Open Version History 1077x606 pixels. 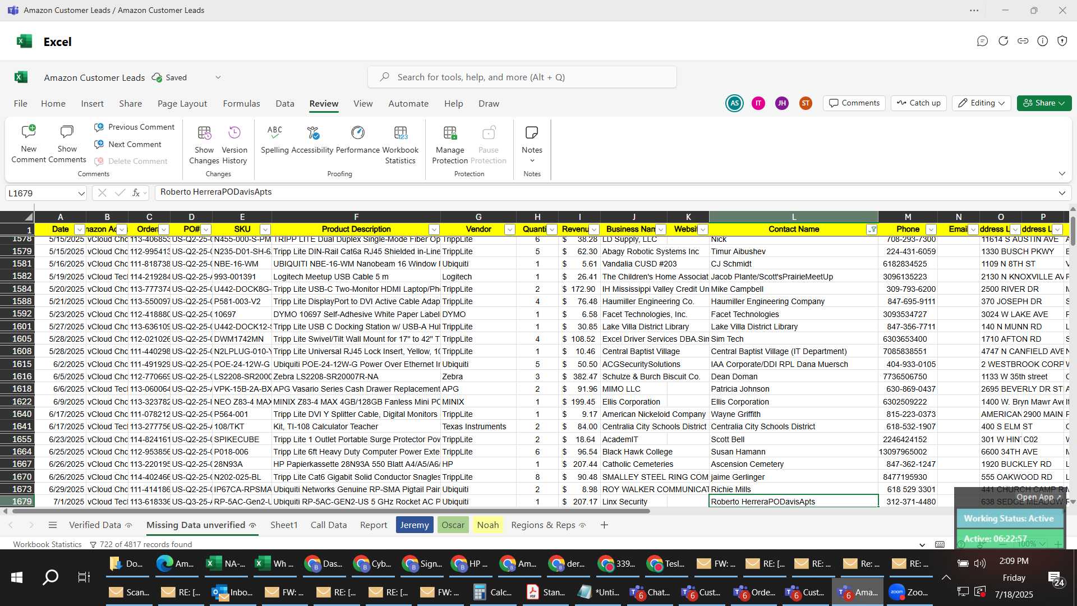click(x=234, y=145)
